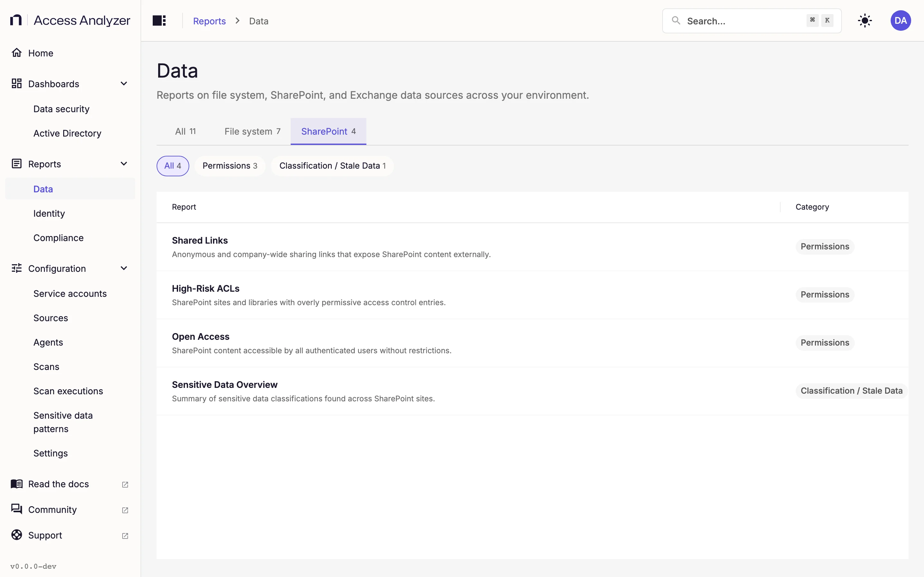The width and height of the screenshot is (924, 577).
Task: Click the Community chat bubbles icon
Action: point(16,509)
